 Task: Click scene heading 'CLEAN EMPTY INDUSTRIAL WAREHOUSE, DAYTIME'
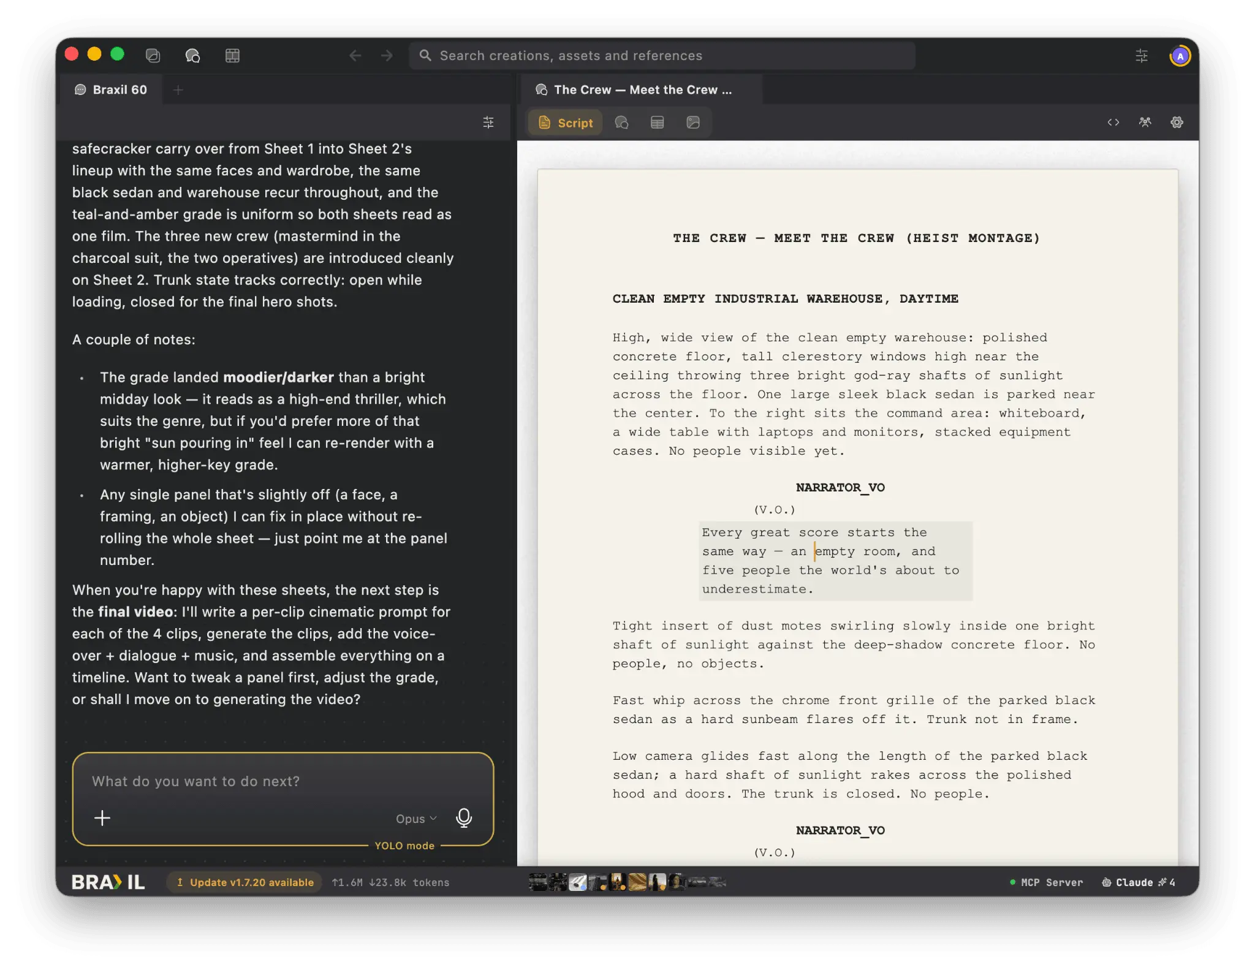tap(785, 299)
